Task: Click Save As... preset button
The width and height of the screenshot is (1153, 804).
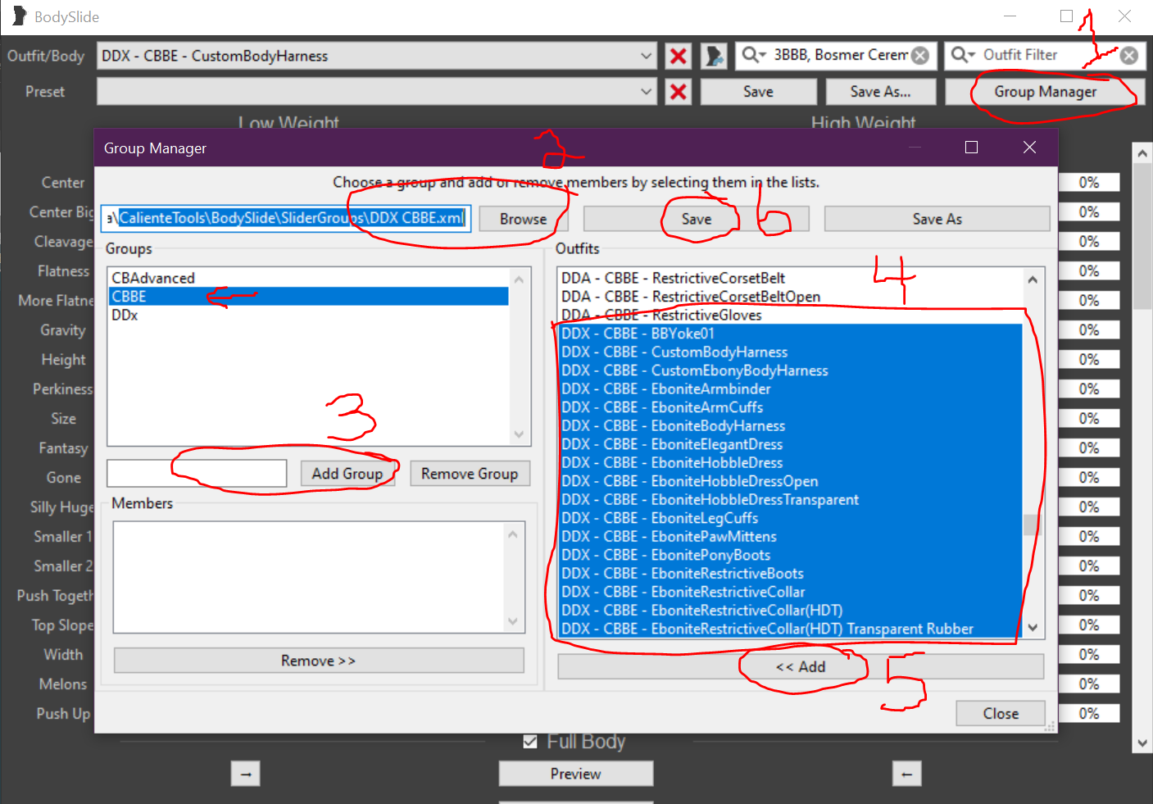Action: [x=880, y=92]
